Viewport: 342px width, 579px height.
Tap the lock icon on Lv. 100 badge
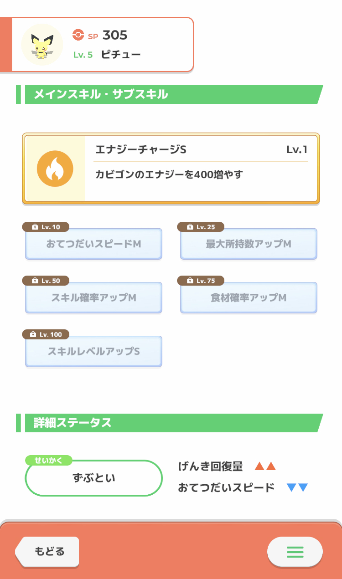(33, 334)
